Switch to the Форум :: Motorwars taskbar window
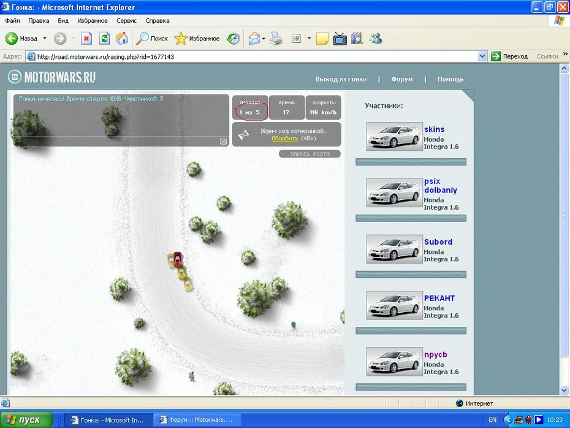Viewport: 570px width, 428px height. [x=196, y=419]
